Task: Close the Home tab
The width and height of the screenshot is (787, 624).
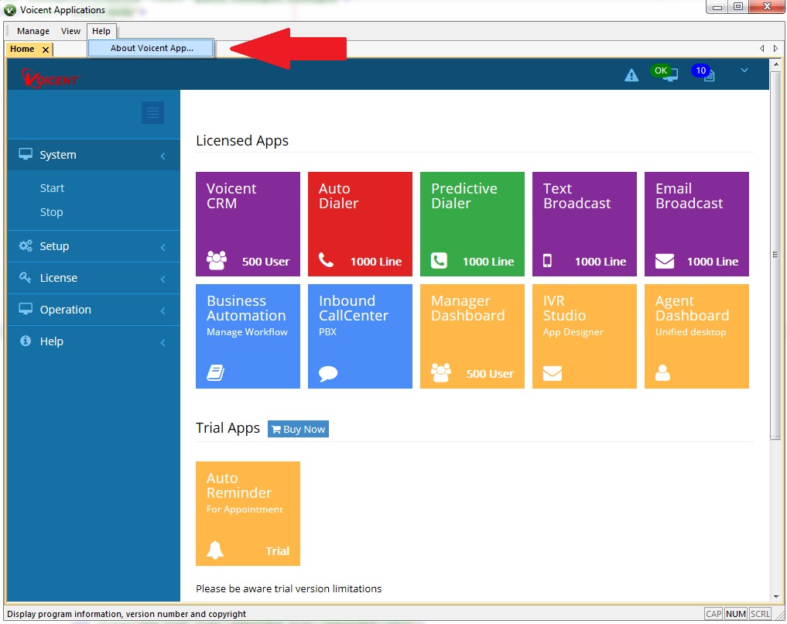Action: tap(46, 50)
